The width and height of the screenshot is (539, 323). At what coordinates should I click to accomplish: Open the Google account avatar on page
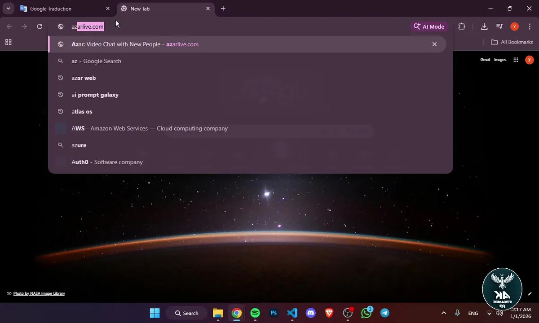pyautogui.click(x=530, y=60)
